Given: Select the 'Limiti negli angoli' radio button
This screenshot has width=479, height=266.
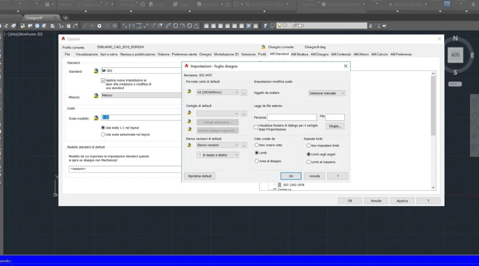Looking at the screenshot, I should pyautogui.click(x=309, y=154).
